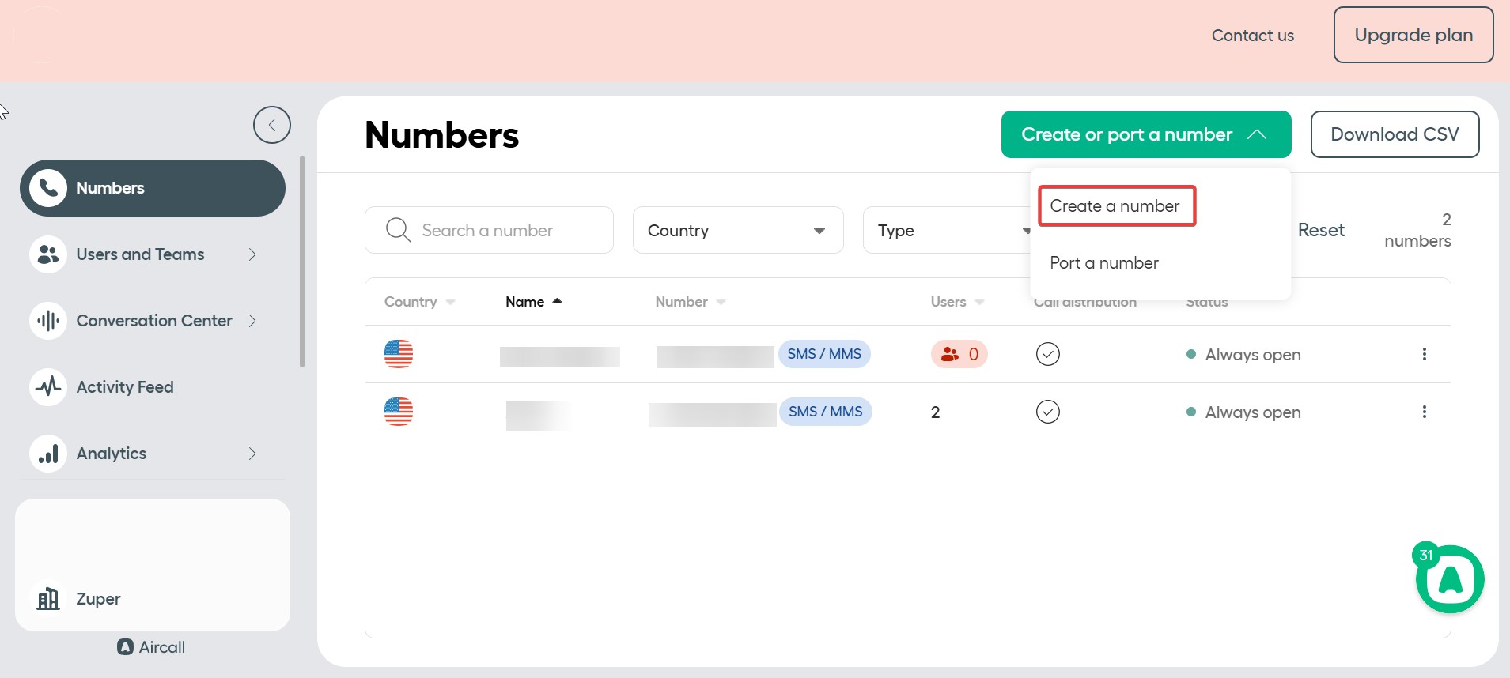Open three-dot menu for second number row
1510x678 pixels.
coord(1424,412)
